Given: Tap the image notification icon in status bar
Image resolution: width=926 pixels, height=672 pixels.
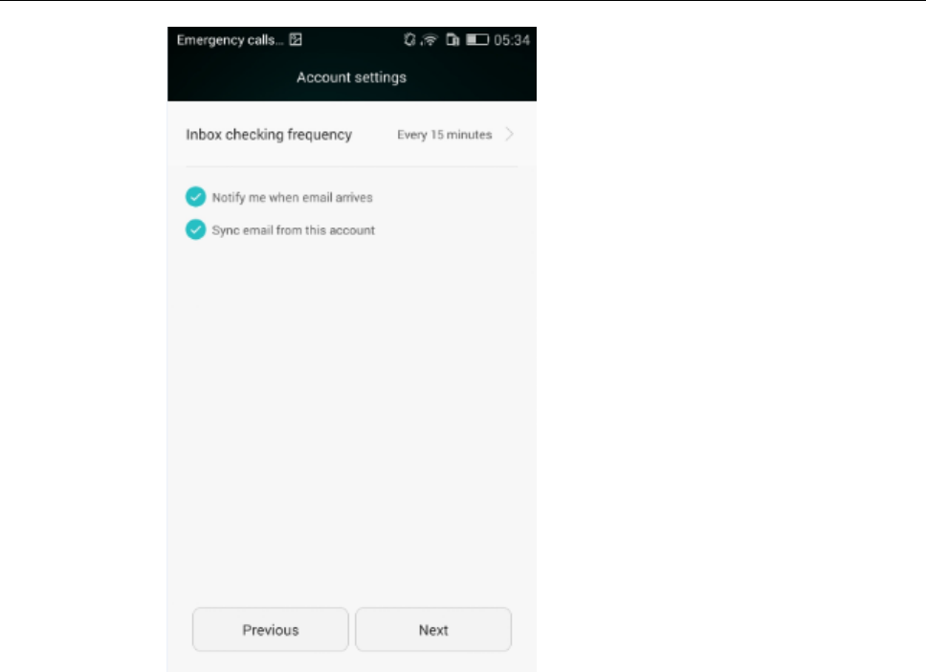Looking at the screenshot, I should pos(296,39).
